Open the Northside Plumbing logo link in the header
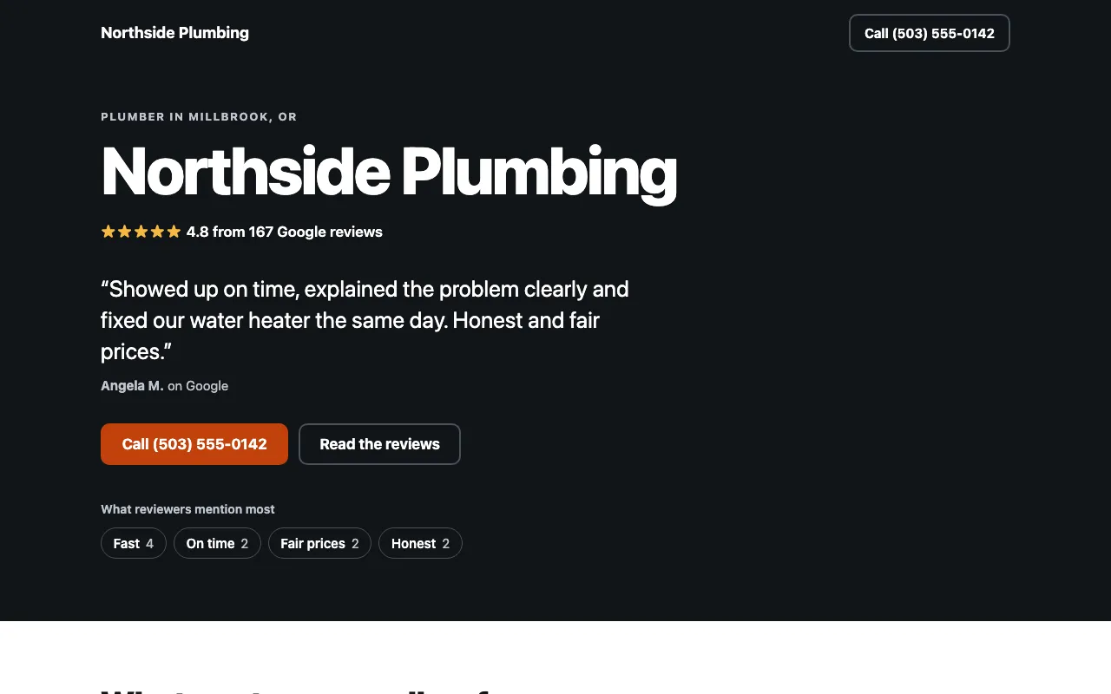The height and width of the screenshot is (694, 1111). [174, 33]
